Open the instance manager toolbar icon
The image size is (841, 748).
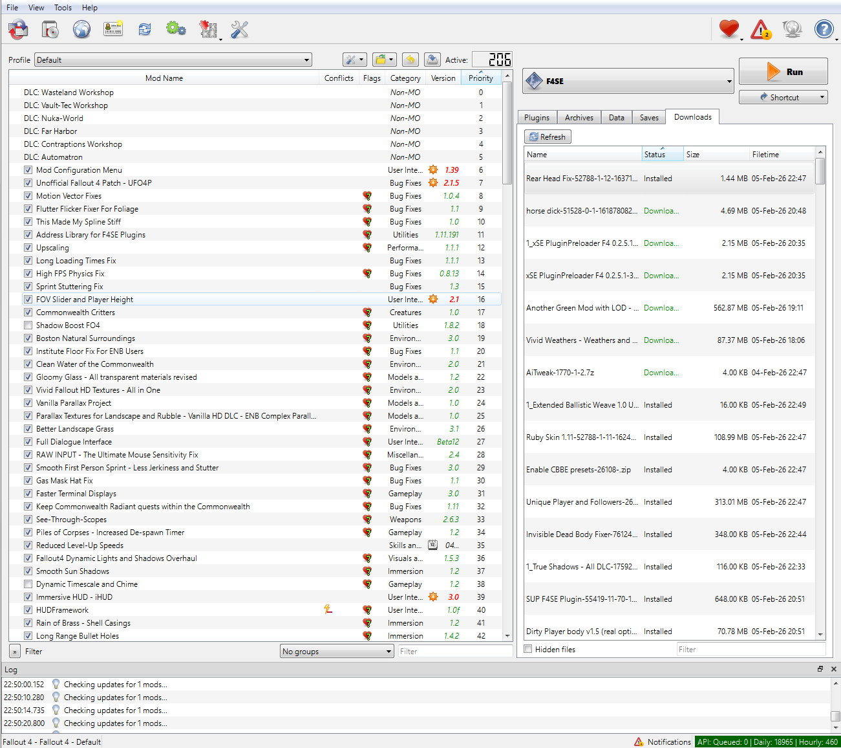[18, 29]
